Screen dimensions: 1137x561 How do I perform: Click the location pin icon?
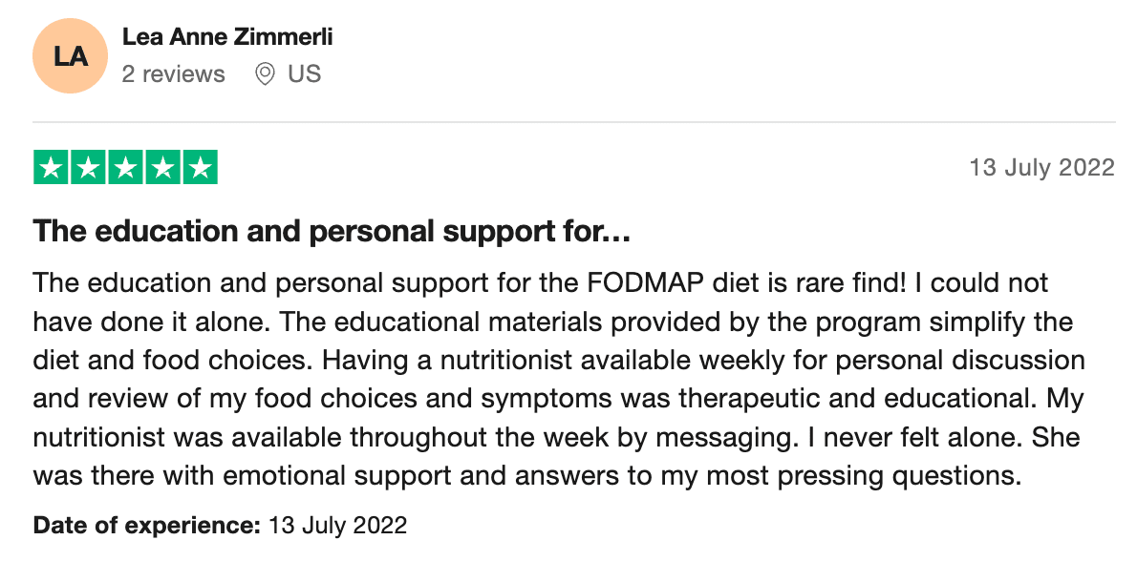tap(266, 73)
